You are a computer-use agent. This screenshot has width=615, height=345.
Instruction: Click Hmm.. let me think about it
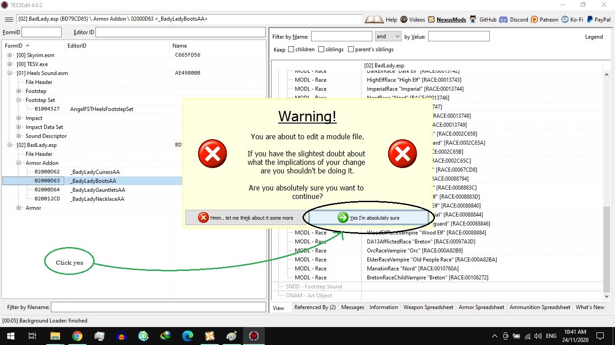pos(246,217)
